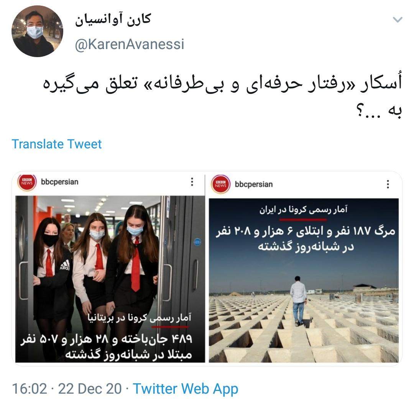
Task: Open the tweet options chevron menu
Action: tap(398, 20)
